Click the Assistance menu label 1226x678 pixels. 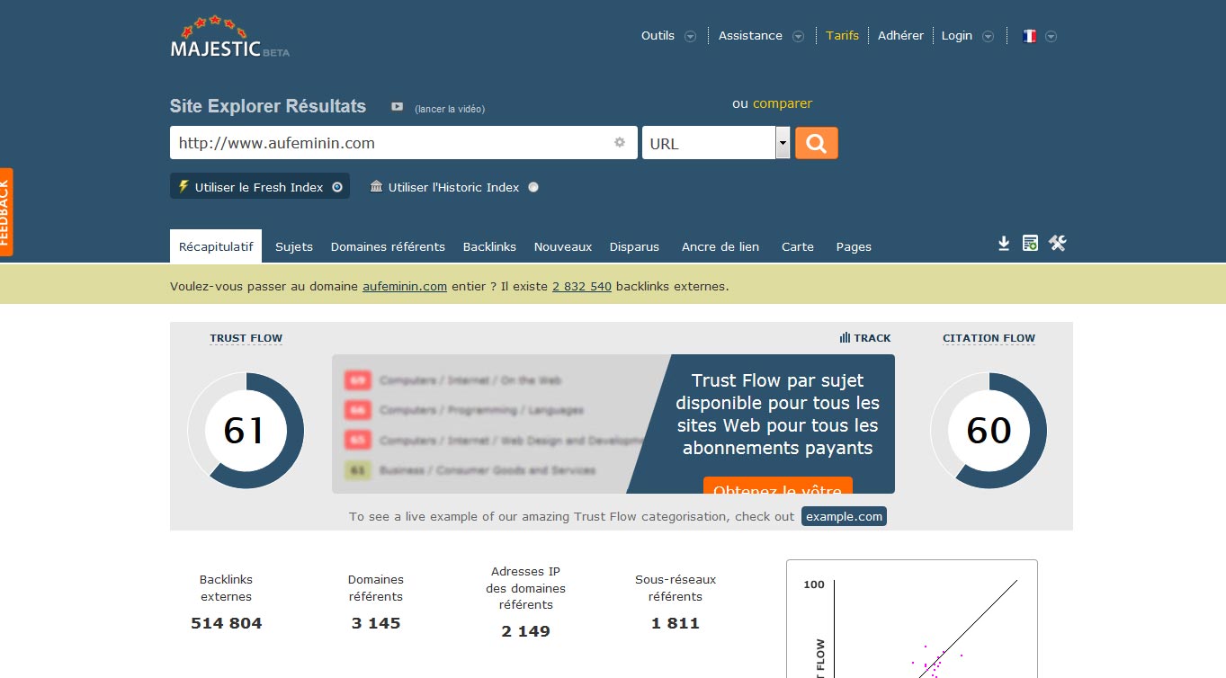tap(750, 36)
